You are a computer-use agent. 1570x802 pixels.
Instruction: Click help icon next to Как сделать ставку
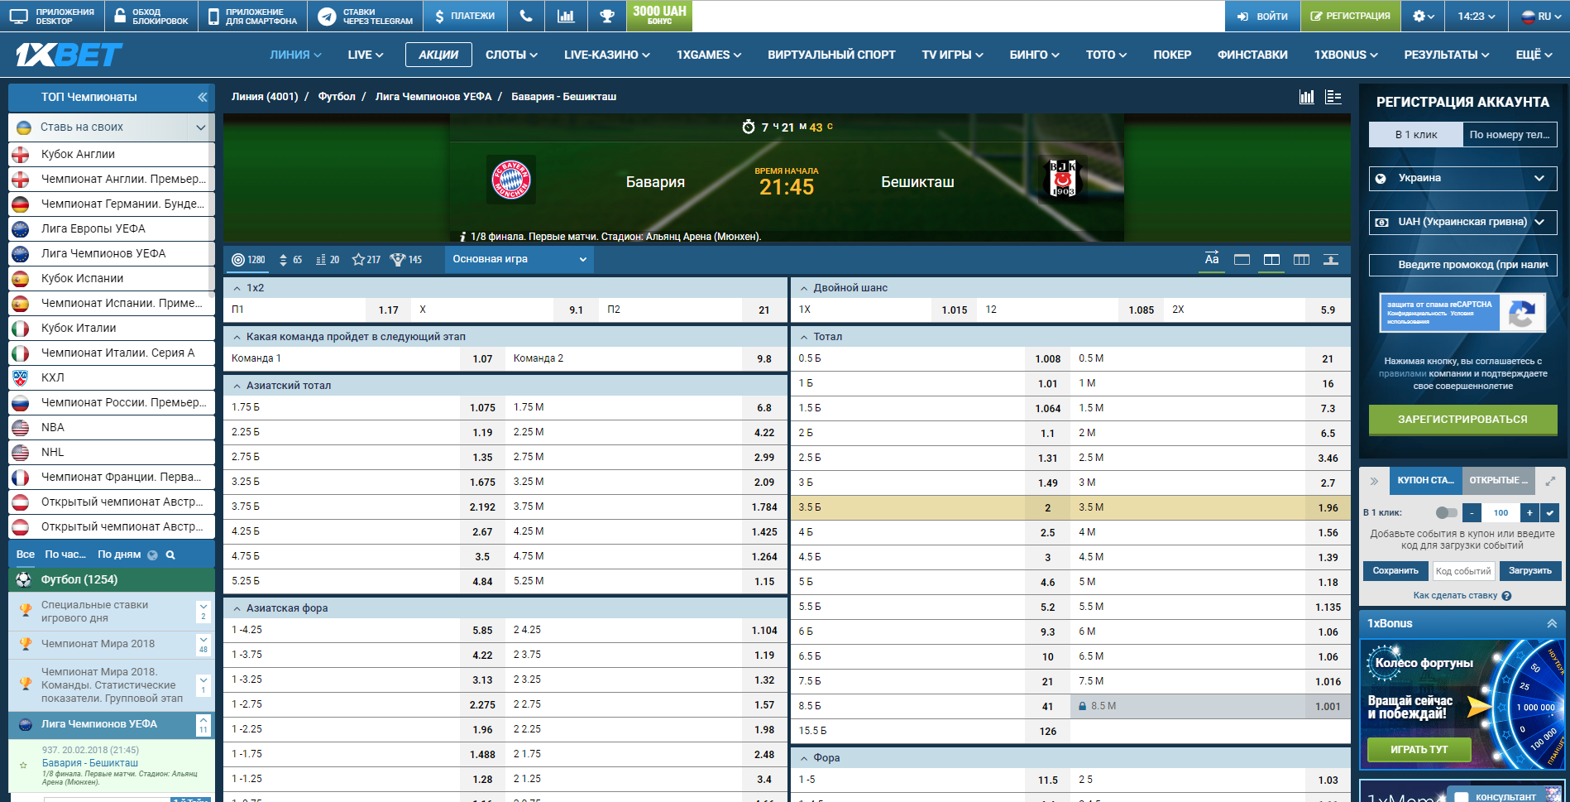coord(1506,596)
